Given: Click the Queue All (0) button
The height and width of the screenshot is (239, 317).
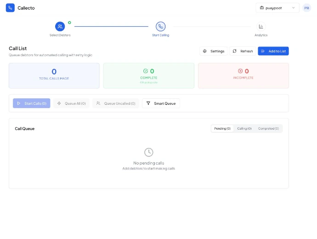Looking at the screenshot, I should [x=71, y=103].
